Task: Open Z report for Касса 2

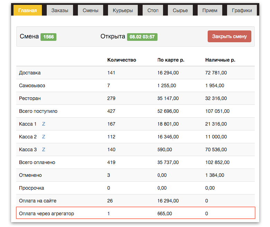Action: (x=44, y=137)
